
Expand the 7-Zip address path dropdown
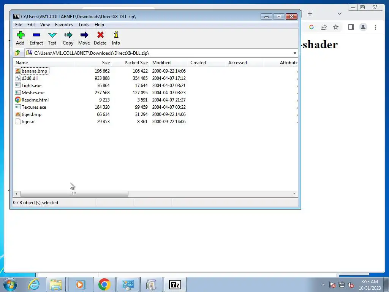click(295, 53)
